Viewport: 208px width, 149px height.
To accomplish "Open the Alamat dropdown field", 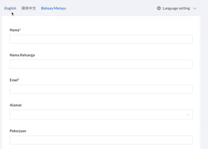I will tap(101, 114).
